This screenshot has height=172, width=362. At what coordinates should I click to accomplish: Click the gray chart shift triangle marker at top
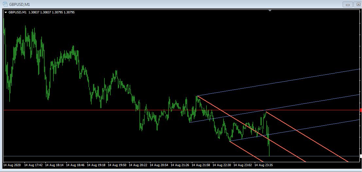(x=270, y=10)
